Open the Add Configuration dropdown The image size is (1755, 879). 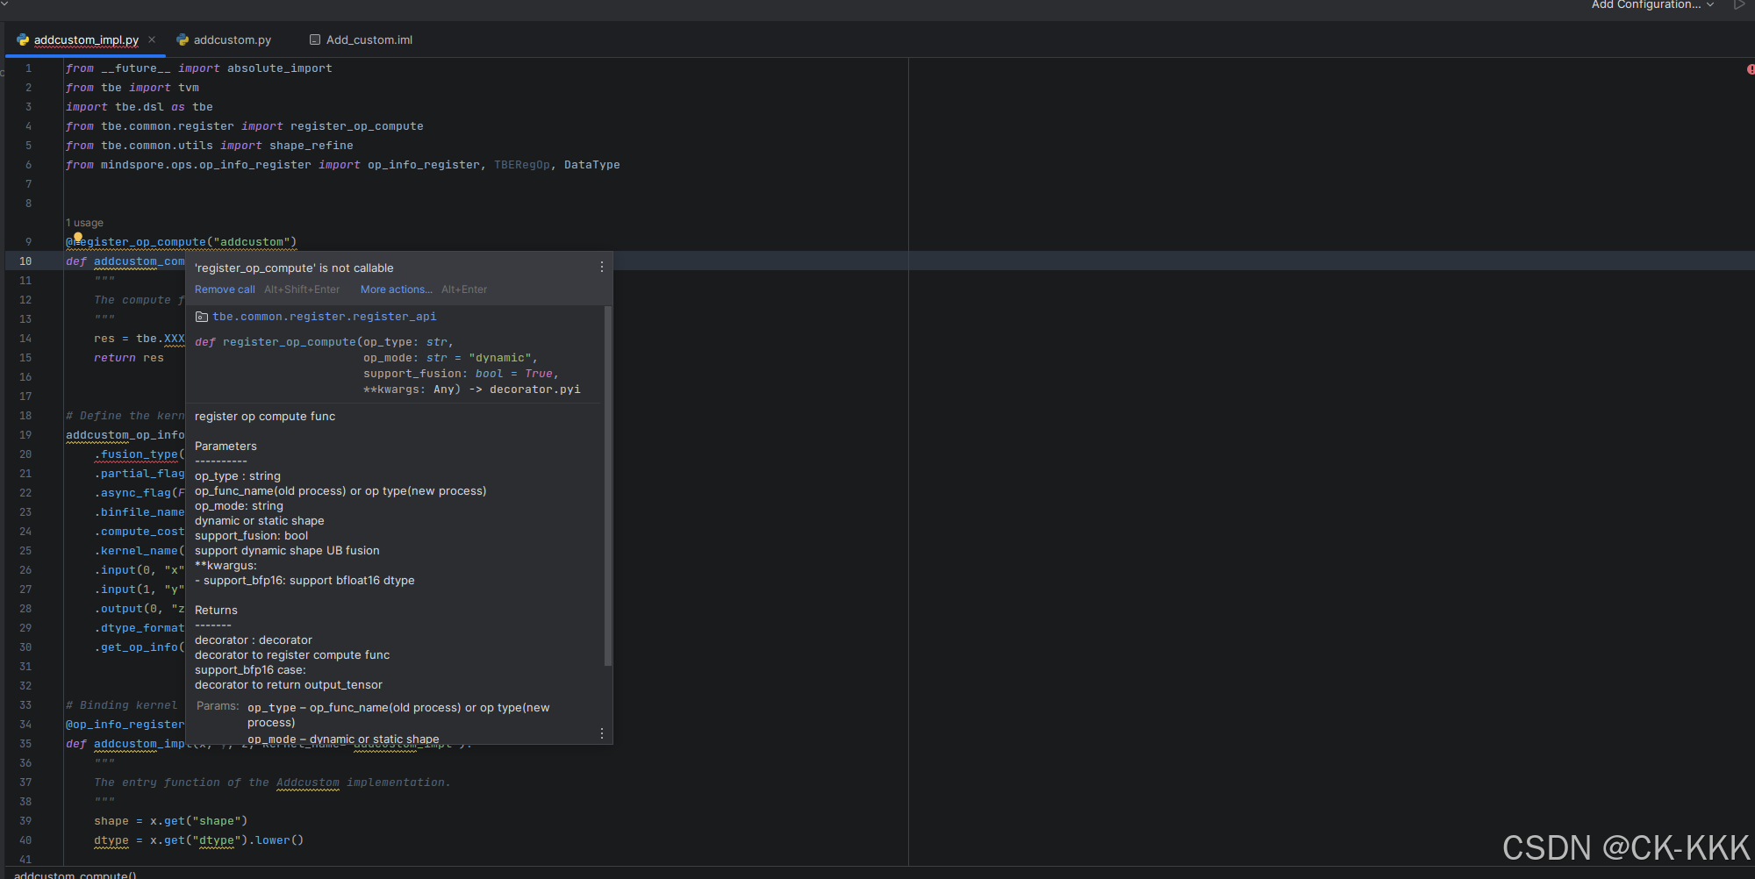pos(1651,5)
